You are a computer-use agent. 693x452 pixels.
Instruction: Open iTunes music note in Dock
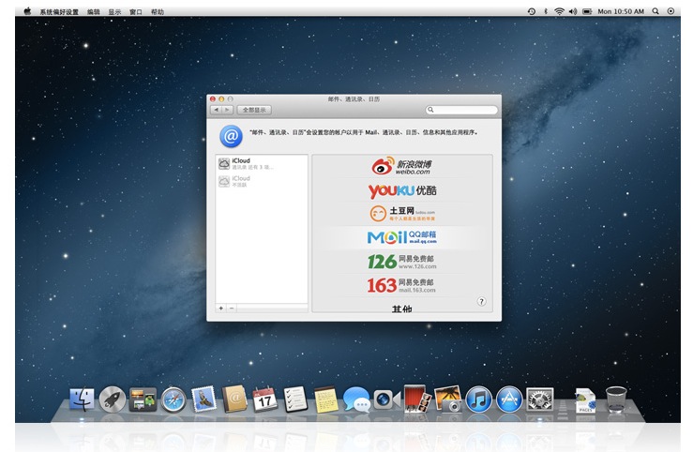coord(478,399)
